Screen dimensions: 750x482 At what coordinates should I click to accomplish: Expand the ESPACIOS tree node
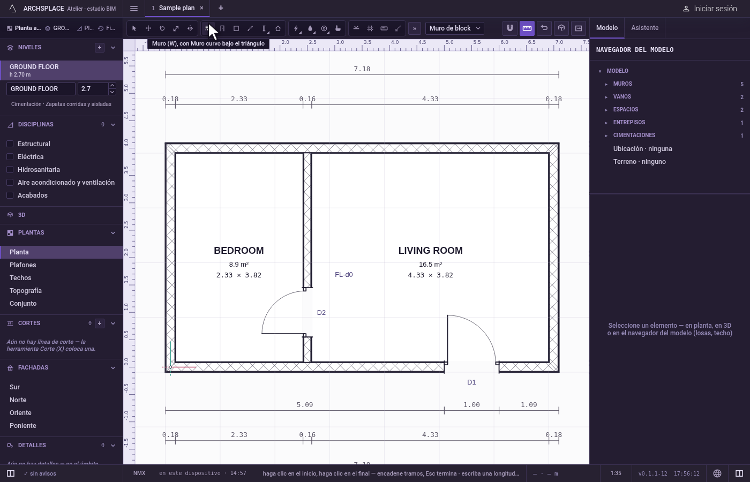pos(606,110)
